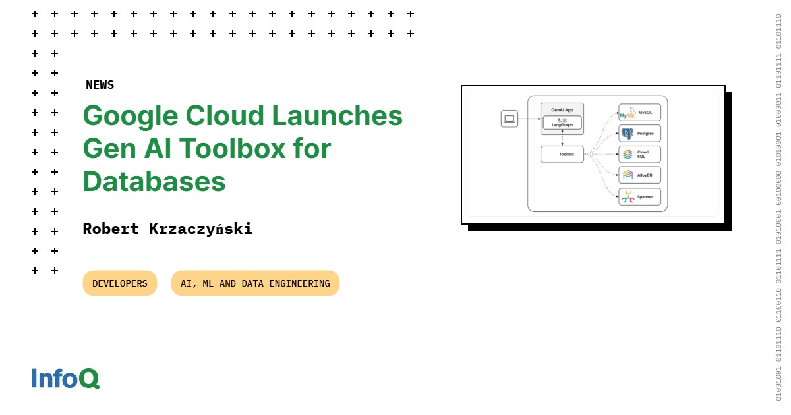This screenshot has height=415, width=791.
Task: Expand the MySQL connection node
Action: click(639, 113)
